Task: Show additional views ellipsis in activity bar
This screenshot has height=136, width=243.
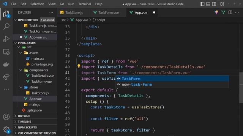Action: (6, 89)
